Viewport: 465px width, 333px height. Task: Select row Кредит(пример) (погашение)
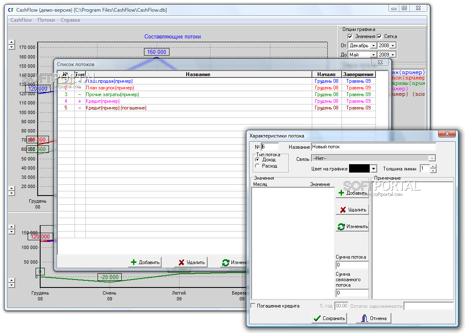216,108
